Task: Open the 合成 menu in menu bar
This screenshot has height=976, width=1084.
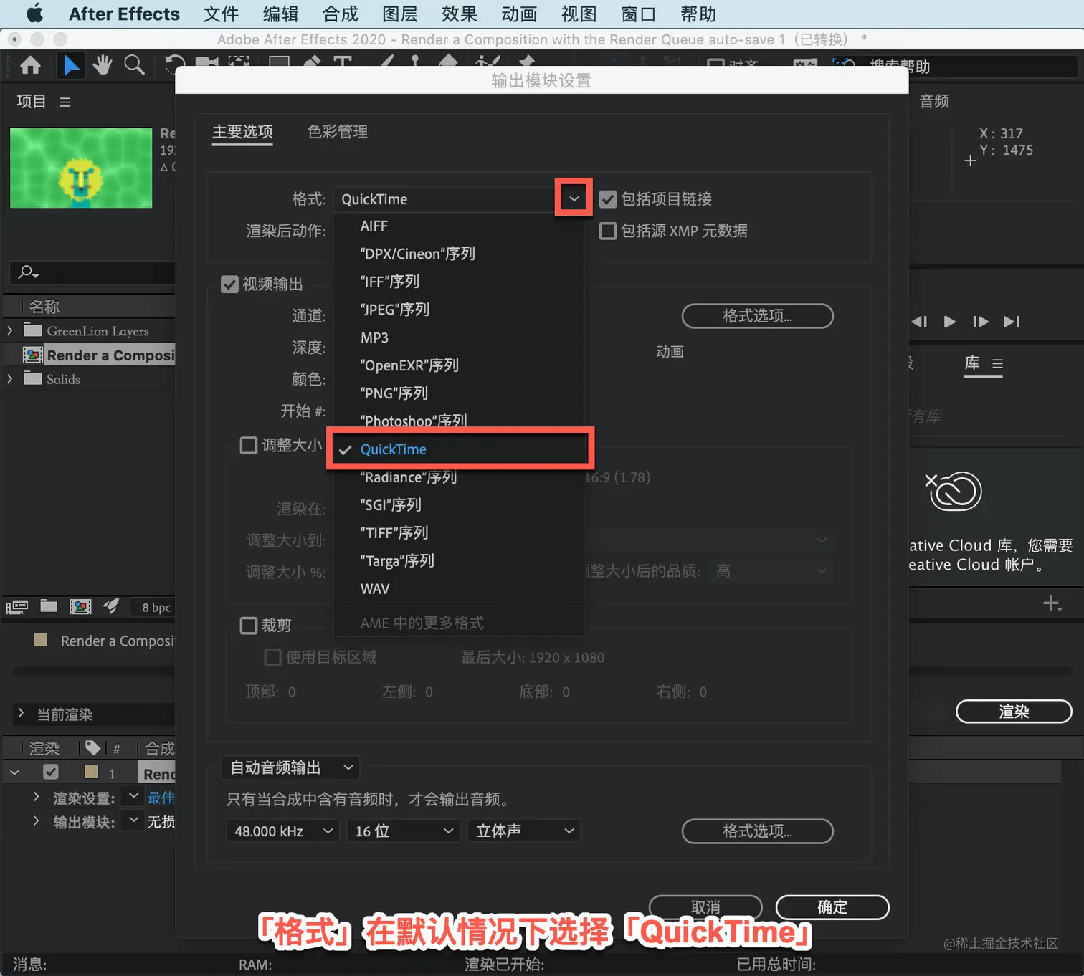Action: (x=341, y=14)
